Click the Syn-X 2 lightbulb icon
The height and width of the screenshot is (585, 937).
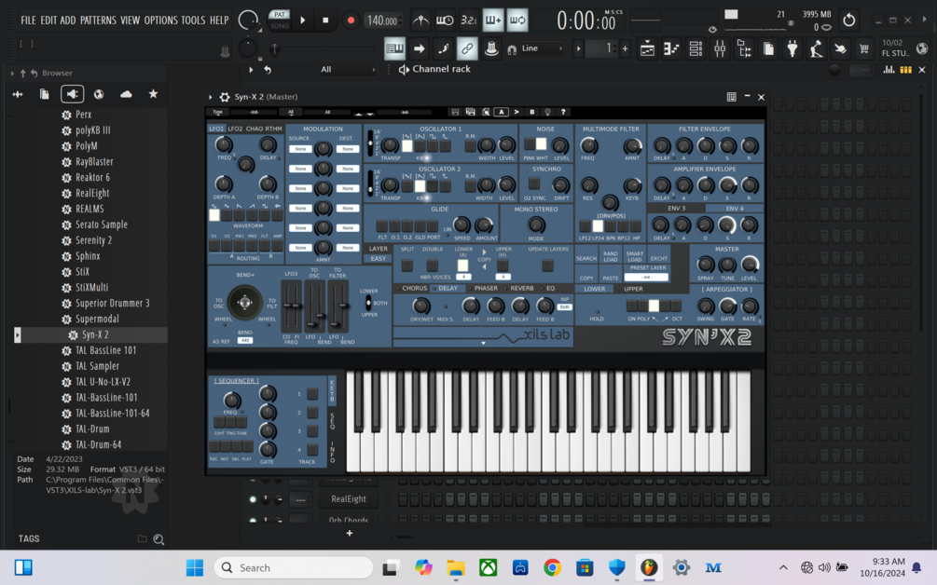tap(547, 112)
